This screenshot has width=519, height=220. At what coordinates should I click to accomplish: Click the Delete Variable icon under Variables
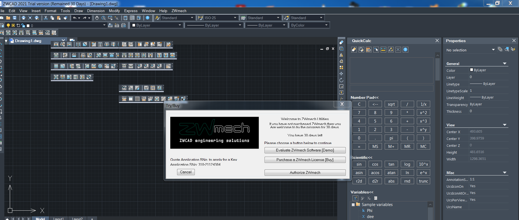coord(369,198)
